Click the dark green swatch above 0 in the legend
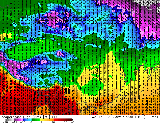Screen dimensions: 160x123 coord(32,120)
